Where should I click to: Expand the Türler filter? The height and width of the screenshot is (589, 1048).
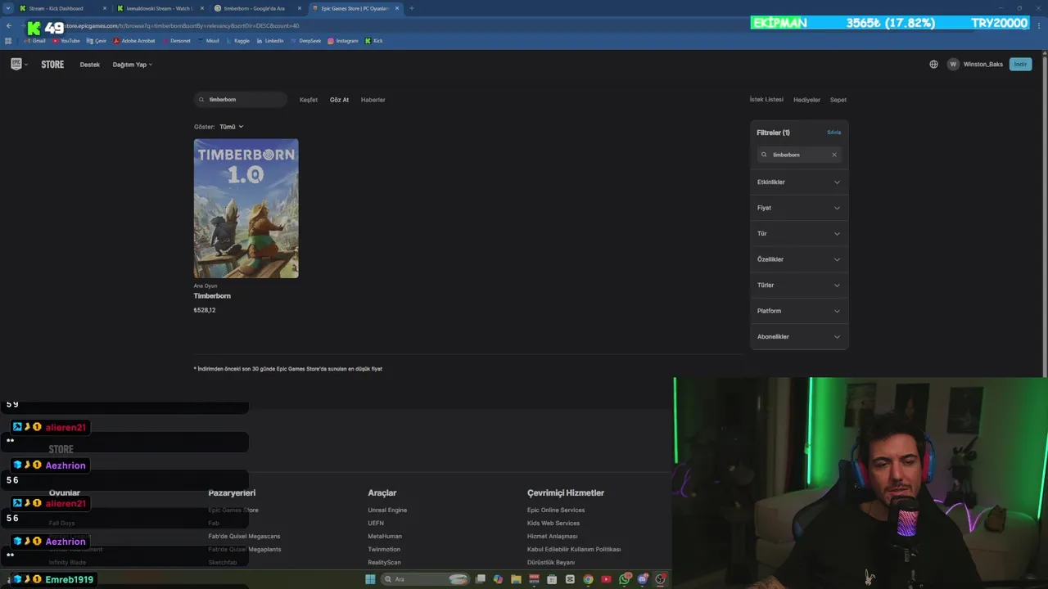pos(799,286)
